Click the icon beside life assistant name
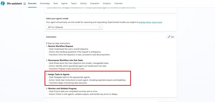This screenshot has height=102, width=215. point(25,4)
